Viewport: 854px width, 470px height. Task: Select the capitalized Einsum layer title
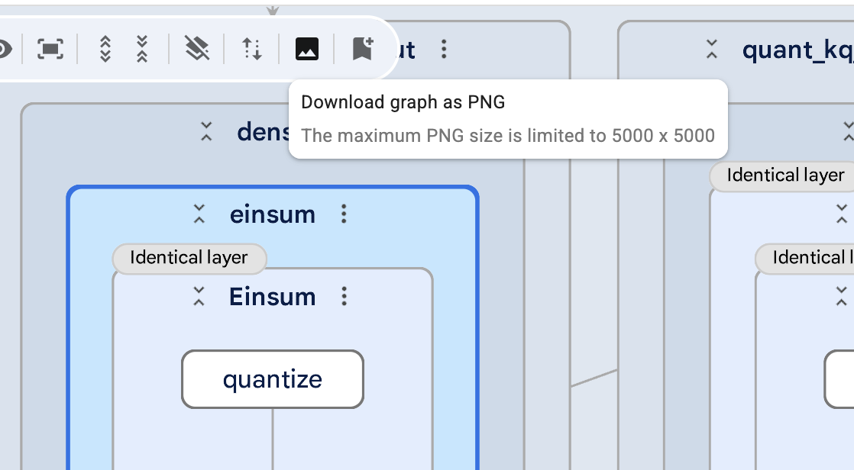click(x=272, y=296)
